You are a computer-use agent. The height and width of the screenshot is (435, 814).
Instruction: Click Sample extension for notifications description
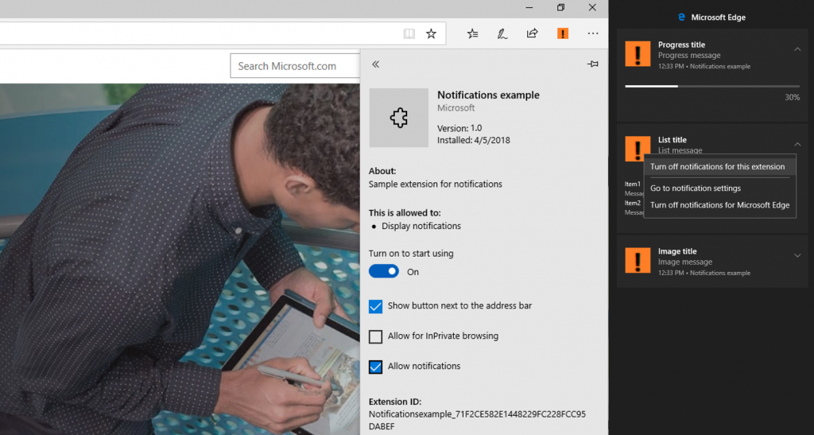[435, 184]
